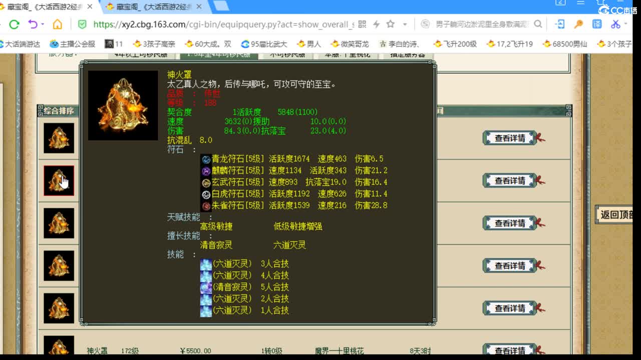Click the 返回顶部 back-to-top button
The image size is (641, 360).
point(614,215)
